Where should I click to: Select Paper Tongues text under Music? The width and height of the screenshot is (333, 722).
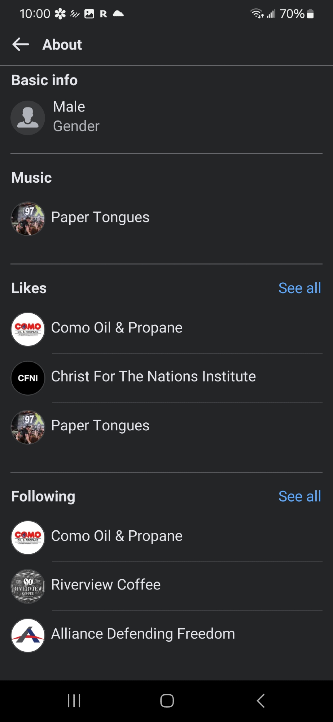click(x=100, y=217)
